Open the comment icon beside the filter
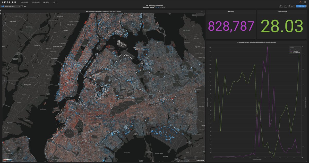The width and height of the screenshot is (309, 163). point(25,6)
